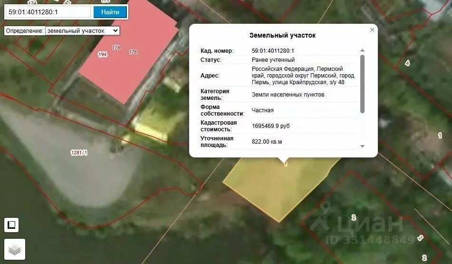Click the Уточненная площадь 822.00 кв.м value
The image size is (452, 264).
(x=267, y=142)
